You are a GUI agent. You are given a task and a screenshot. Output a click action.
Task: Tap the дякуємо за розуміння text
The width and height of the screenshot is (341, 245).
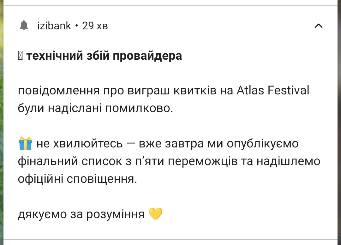[x=81, y=214]
